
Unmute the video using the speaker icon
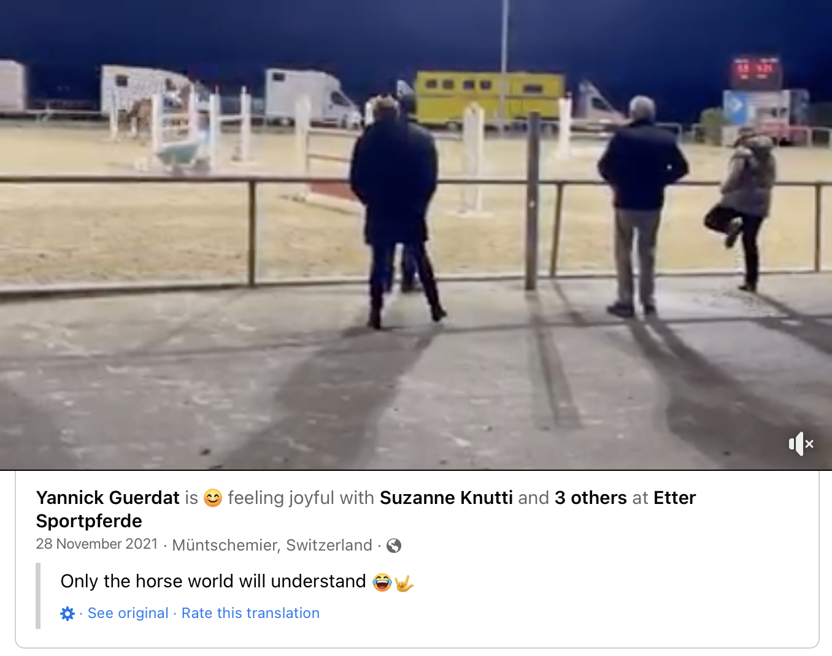coord(801,443)
